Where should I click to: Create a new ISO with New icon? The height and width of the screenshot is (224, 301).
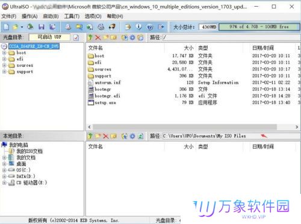[7, 27]
